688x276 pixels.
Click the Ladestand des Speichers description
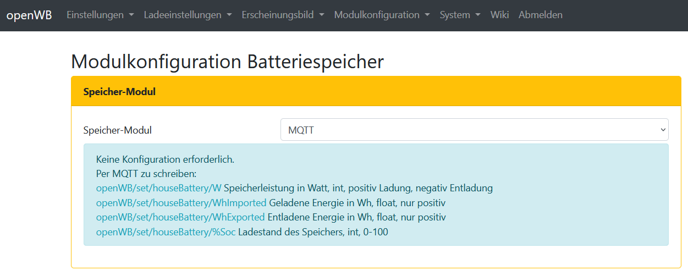[313, 232]
